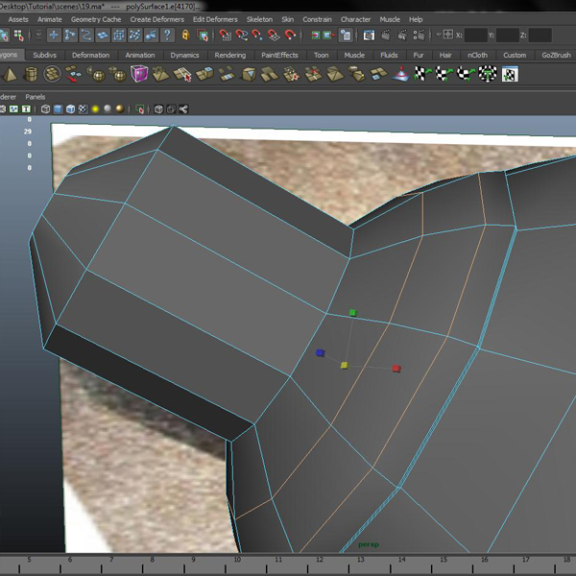Click into the Z coordinate field
Screen dimensions: 576x576
(540, 36)
